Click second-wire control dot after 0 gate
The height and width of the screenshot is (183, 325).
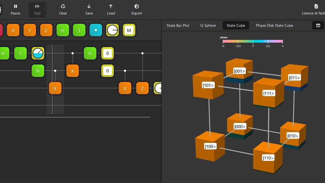click(125, 71)
